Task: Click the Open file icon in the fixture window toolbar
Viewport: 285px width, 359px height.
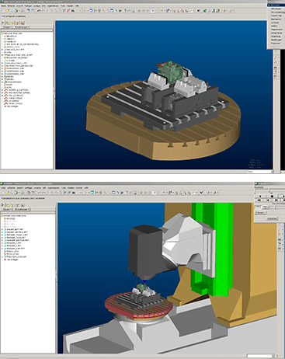Action: (8, 11)
